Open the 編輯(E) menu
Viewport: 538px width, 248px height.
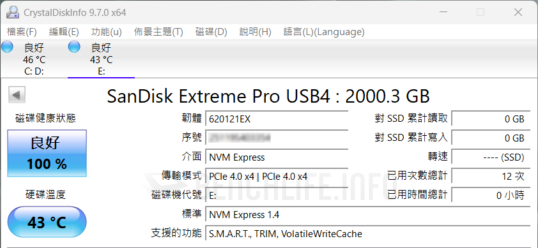[x=64, y=32]
